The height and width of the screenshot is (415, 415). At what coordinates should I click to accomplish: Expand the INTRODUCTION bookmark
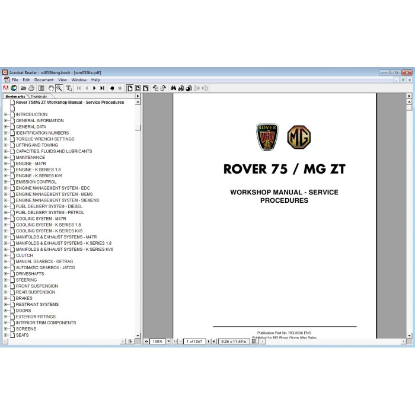[x=5, y=114]
